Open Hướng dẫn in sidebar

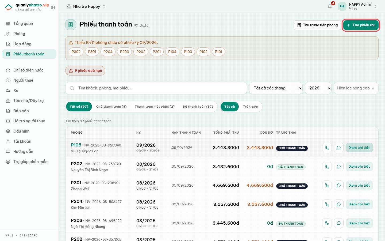(x=29, y=152)
